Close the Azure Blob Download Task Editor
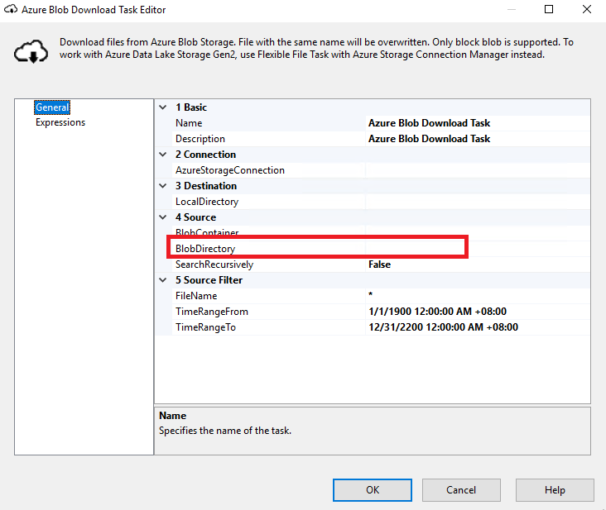Image resolution: width=606 pixels, height=510 pixels. tap(587, 9)
